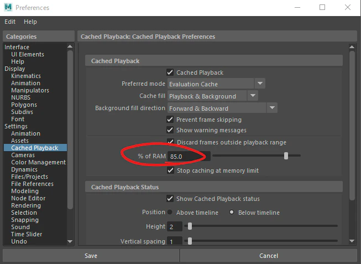Select the Font category
The image size is (361, 264).
[x=18, y=119]
